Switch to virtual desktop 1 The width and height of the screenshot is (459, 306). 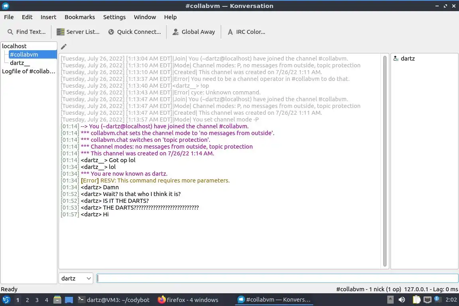[18, 300]
